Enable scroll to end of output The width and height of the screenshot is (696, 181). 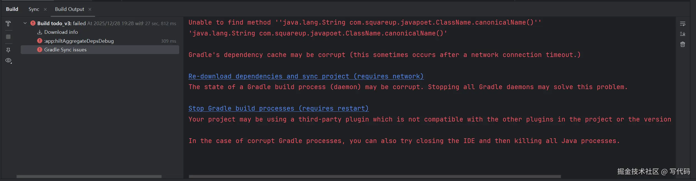[683, 34]
